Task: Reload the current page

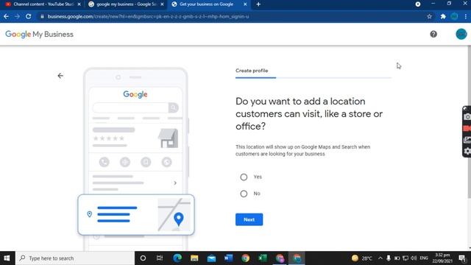Action: 28,16
